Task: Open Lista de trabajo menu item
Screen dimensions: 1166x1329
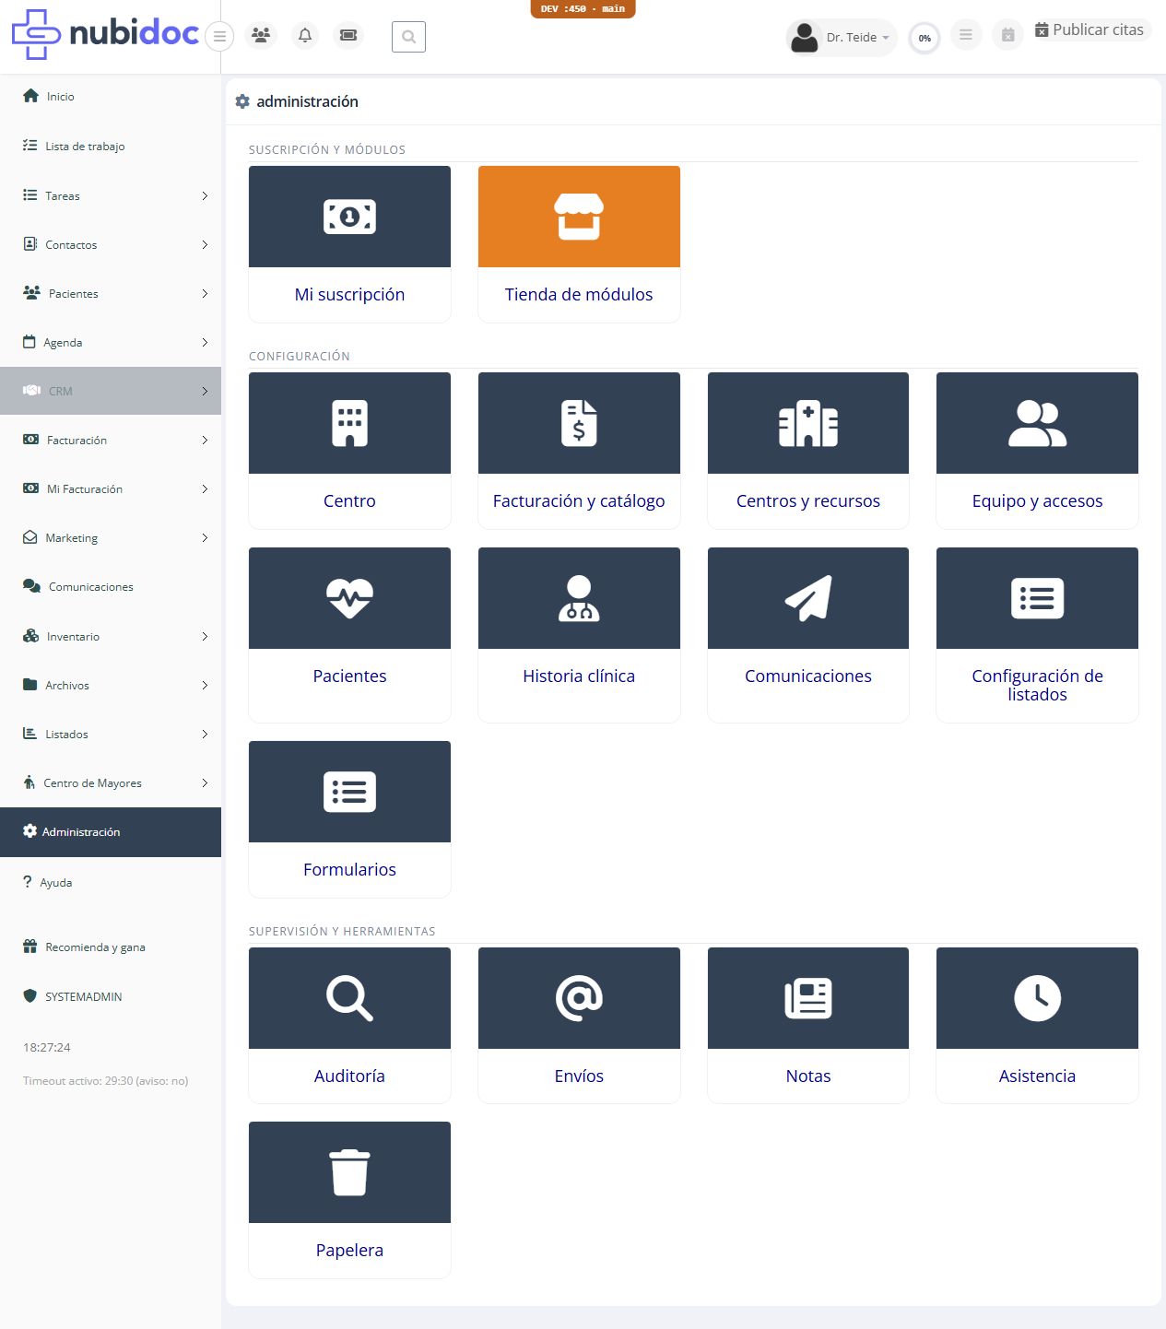Action: 111,146
